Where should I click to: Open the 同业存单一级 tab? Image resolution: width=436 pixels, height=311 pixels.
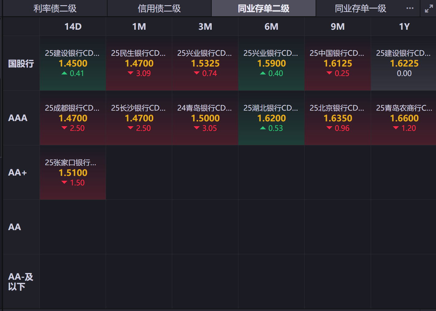click(x=360, y=8)
